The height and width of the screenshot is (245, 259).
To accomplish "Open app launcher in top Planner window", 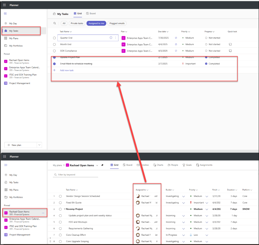I will [x=4, y=5].
